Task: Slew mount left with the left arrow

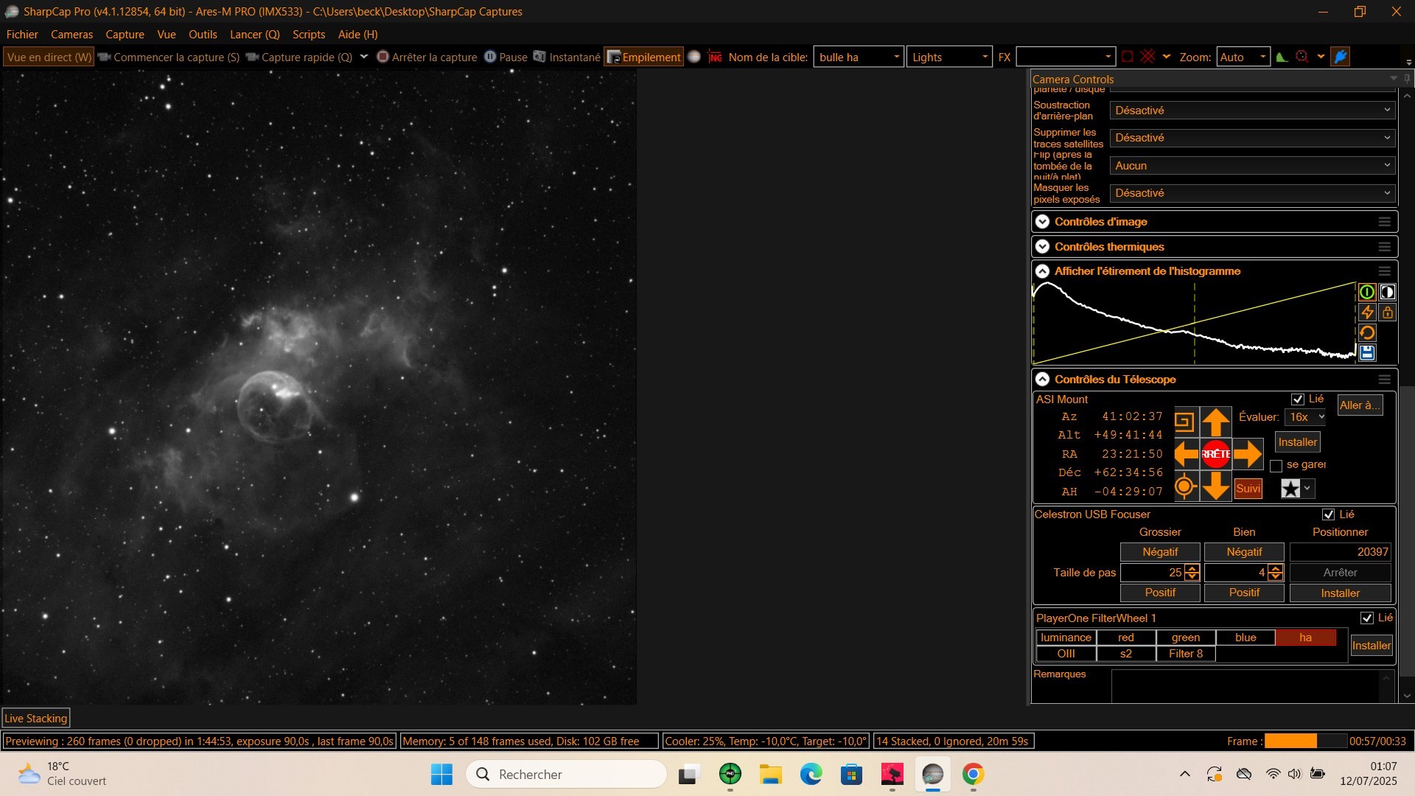Action: [1186, 454]
